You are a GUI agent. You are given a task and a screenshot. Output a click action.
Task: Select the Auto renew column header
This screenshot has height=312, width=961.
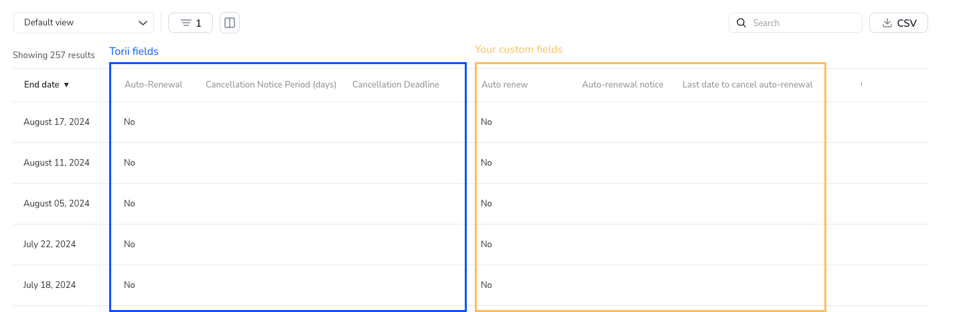pos(504,85)
